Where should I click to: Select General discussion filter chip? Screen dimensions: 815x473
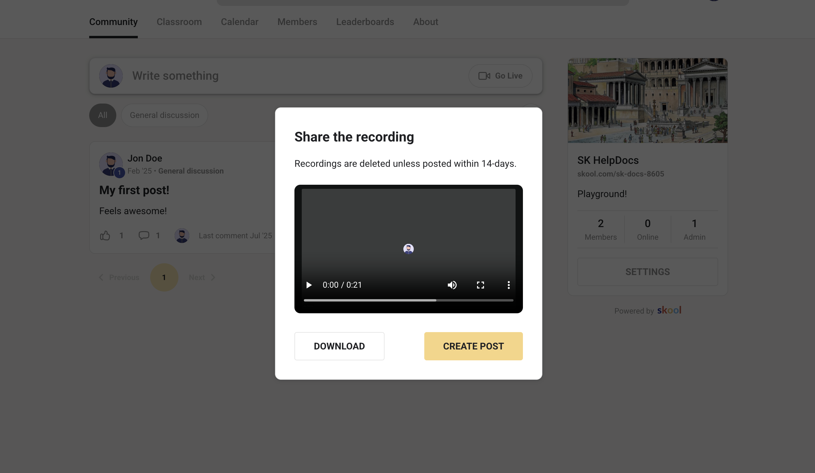point(164,115)
